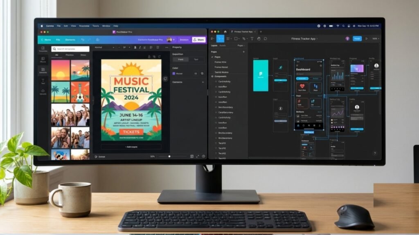419x235 pixels.
Task: Open the Elements panel in the PostMaker sidebar
Action: pos(43,70)
